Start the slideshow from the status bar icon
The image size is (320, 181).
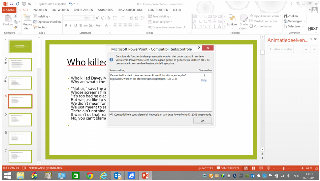[x=269, y=168]
